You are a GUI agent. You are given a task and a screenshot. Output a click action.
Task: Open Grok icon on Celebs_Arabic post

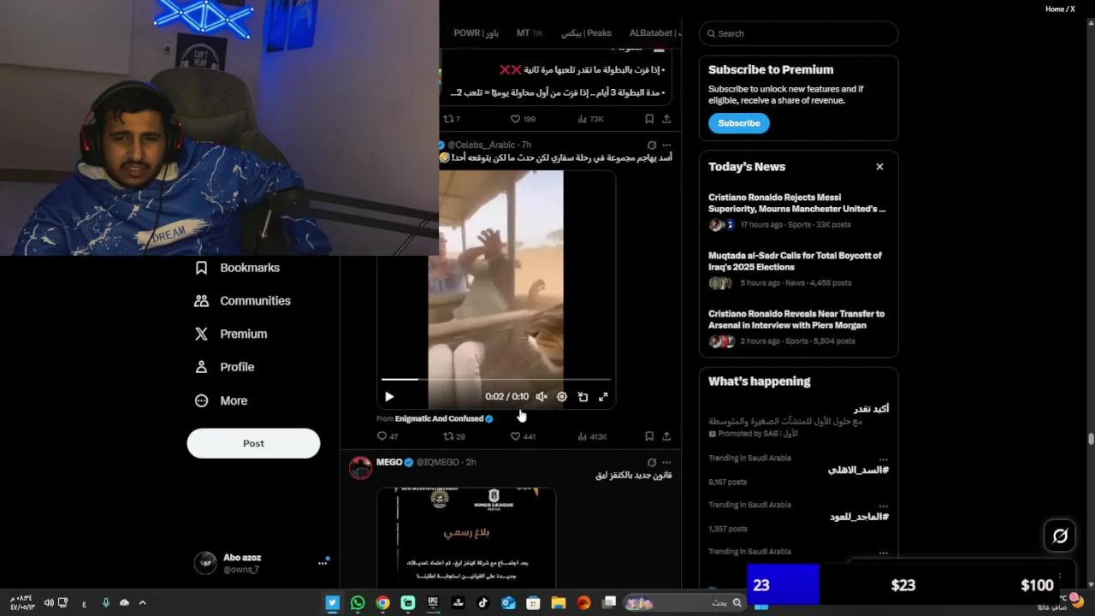click(x=652, y=145)
